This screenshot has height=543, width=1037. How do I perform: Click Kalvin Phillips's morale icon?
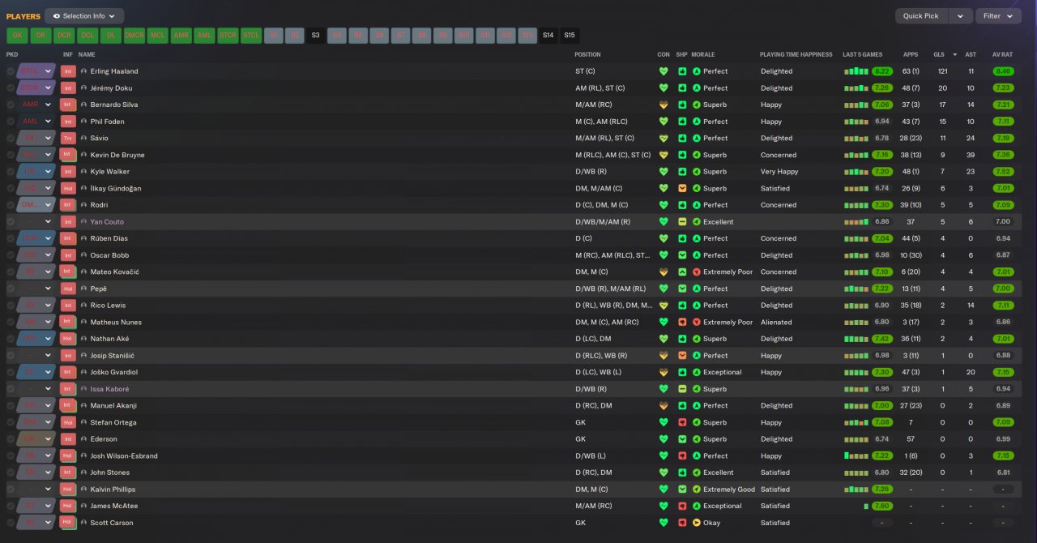coord(697,490)
